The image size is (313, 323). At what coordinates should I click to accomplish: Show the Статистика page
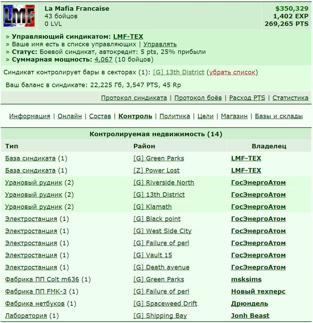coord(290,98)
